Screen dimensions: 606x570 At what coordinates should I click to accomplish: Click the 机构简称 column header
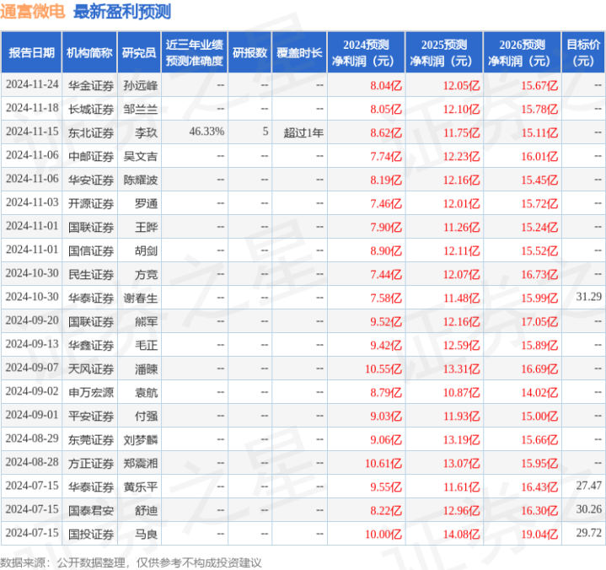click(89, 52)
